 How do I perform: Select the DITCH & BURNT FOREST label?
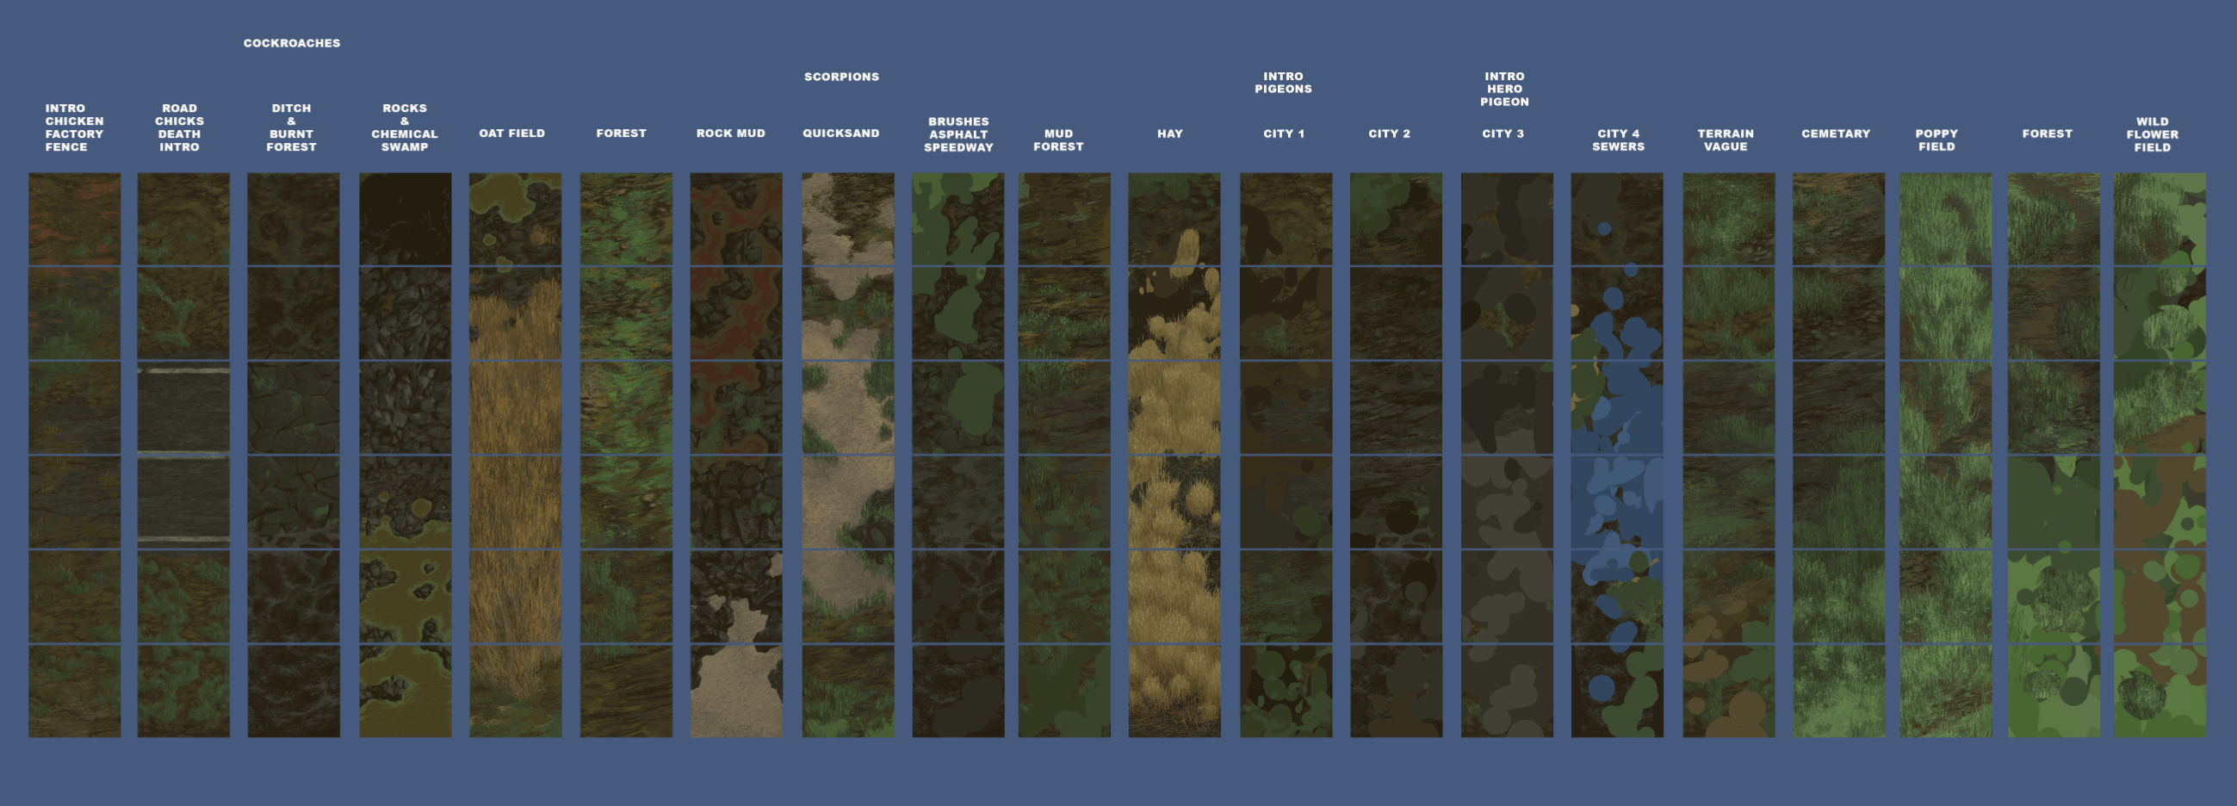[x=292, y=127]
